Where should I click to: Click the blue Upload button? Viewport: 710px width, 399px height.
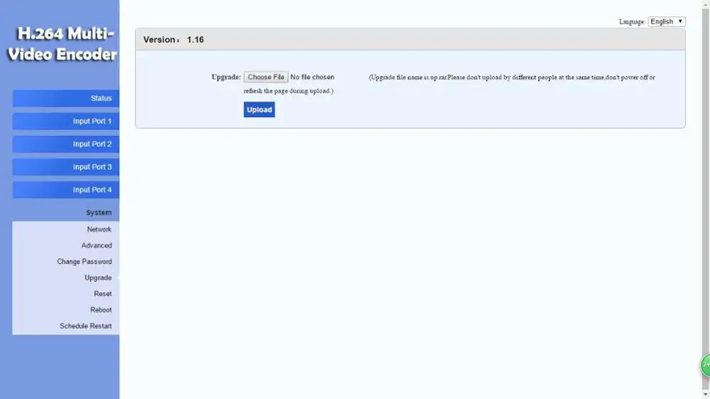pos(259,109)
